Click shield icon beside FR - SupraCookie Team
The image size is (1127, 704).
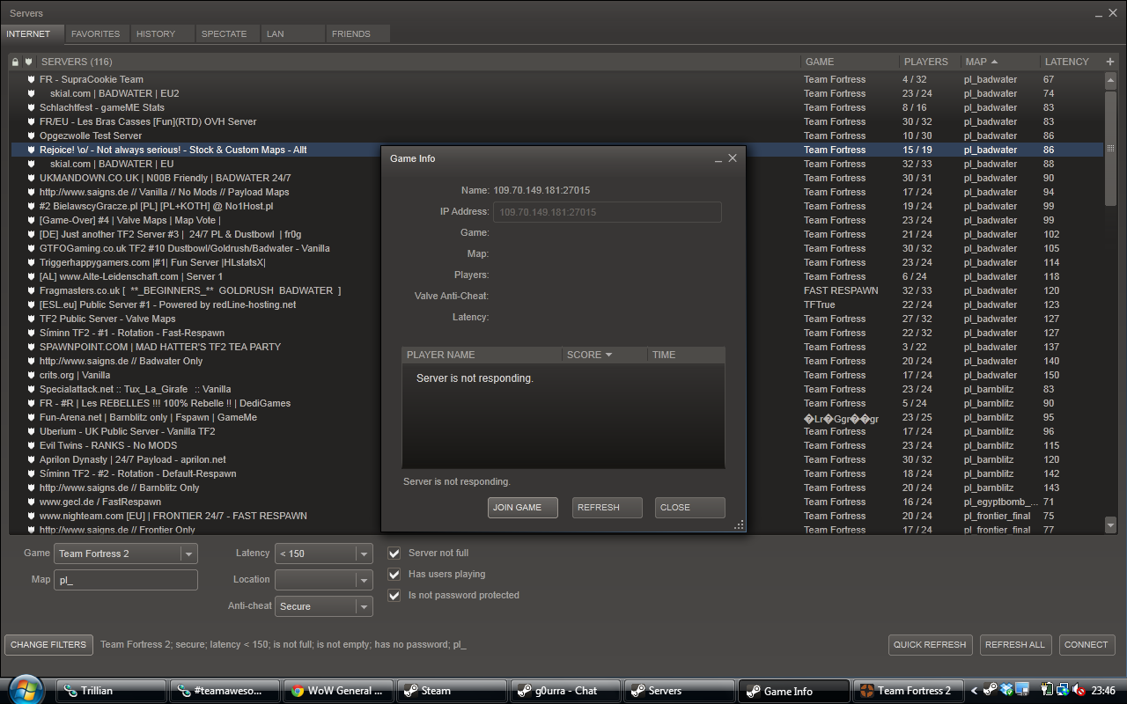[x=31, y=79]
